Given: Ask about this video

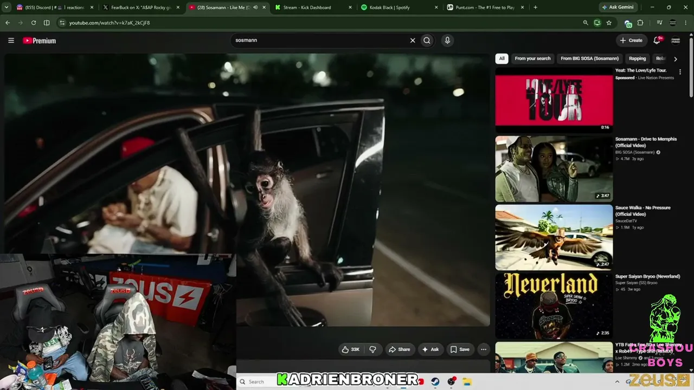Looking at the screenshot, I should 430,349.
